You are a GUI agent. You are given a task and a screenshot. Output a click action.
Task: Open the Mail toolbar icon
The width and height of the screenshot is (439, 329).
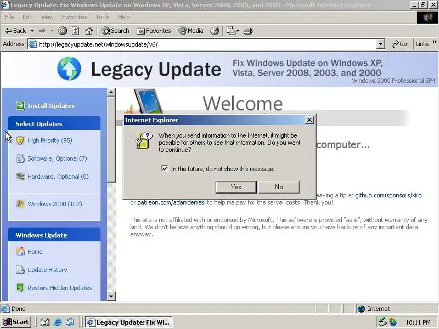pyautogui.click(x=230, y=31)
